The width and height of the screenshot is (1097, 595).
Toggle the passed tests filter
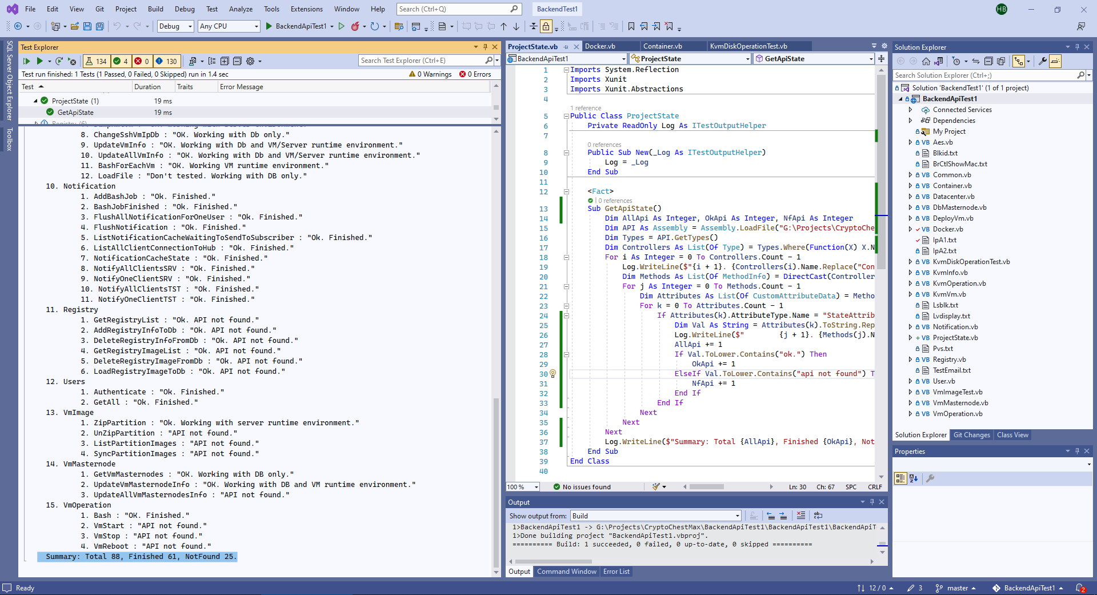coord(121,61)
